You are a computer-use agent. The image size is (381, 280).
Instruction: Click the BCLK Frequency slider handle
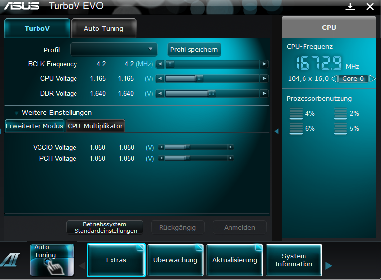(170, 64)
